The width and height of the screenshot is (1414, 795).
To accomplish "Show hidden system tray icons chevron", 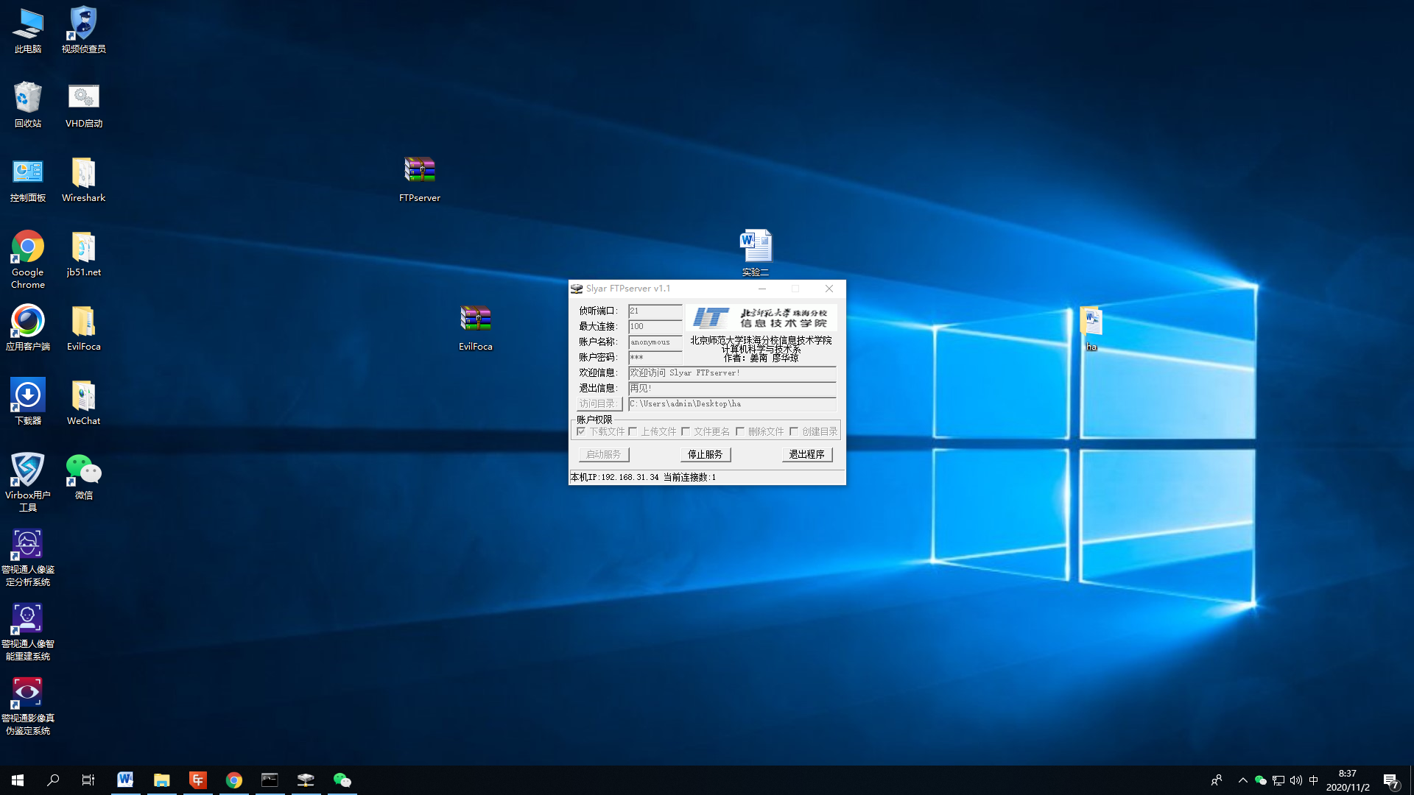I will 1242,780.
